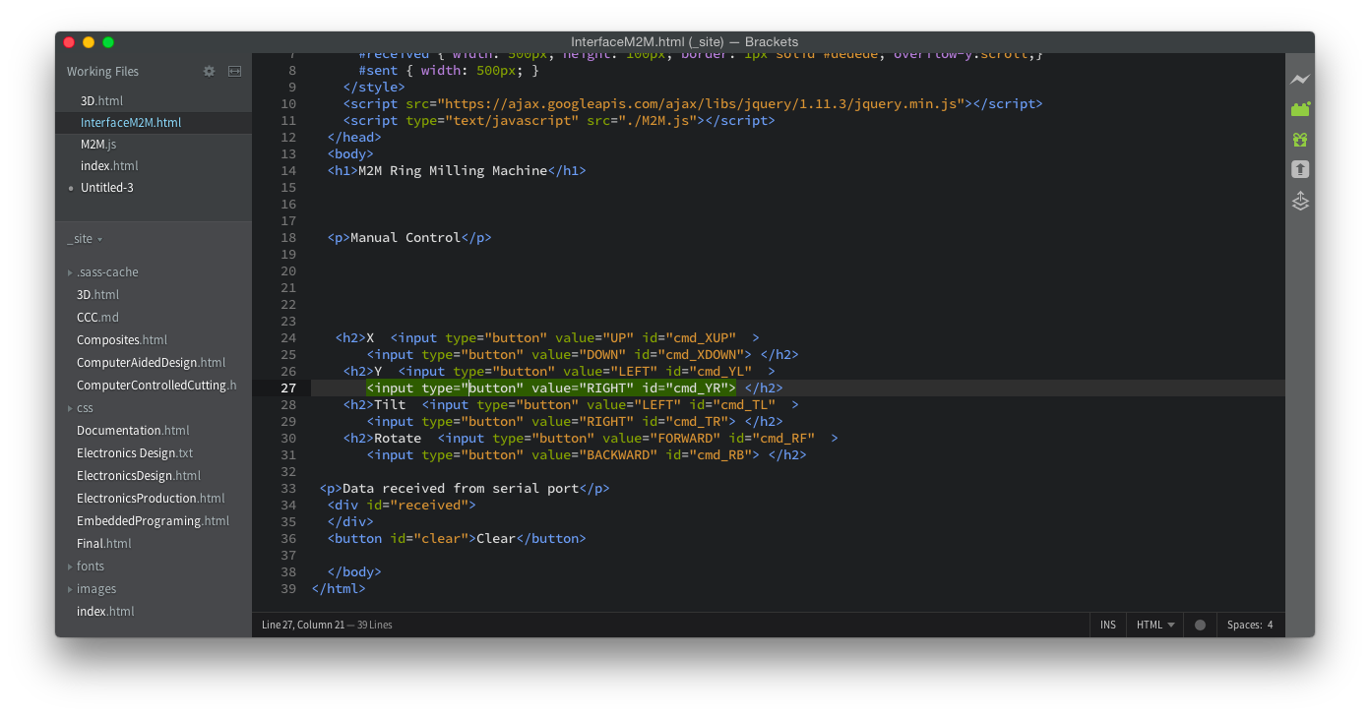Open Documentation.html file
The image size is (1370, 716).
pyautogui.click(x=133, y=431)
